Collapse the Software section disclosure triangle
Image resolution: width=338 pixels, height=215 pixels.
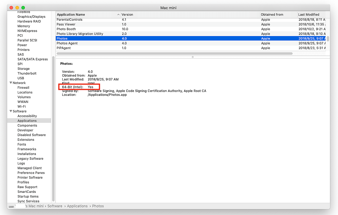(11, 111)
